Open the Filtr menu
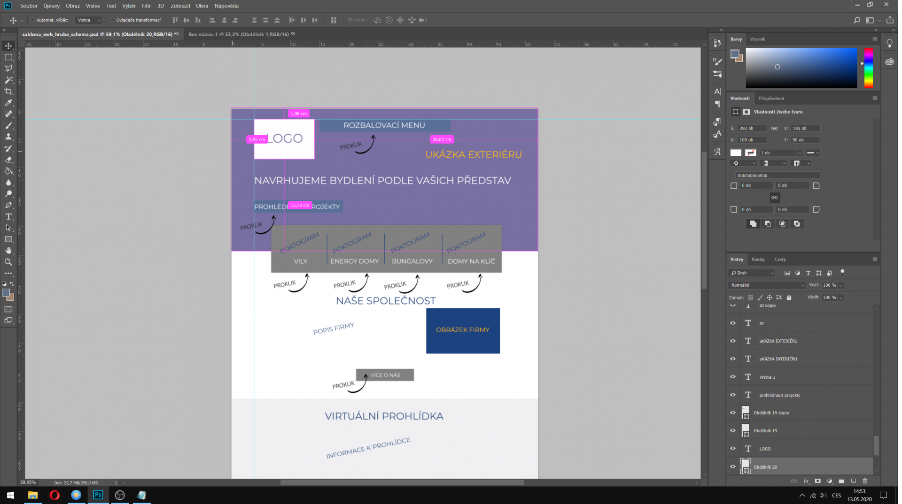The width and height of the screenshot is (902, 504). point(146,6)
